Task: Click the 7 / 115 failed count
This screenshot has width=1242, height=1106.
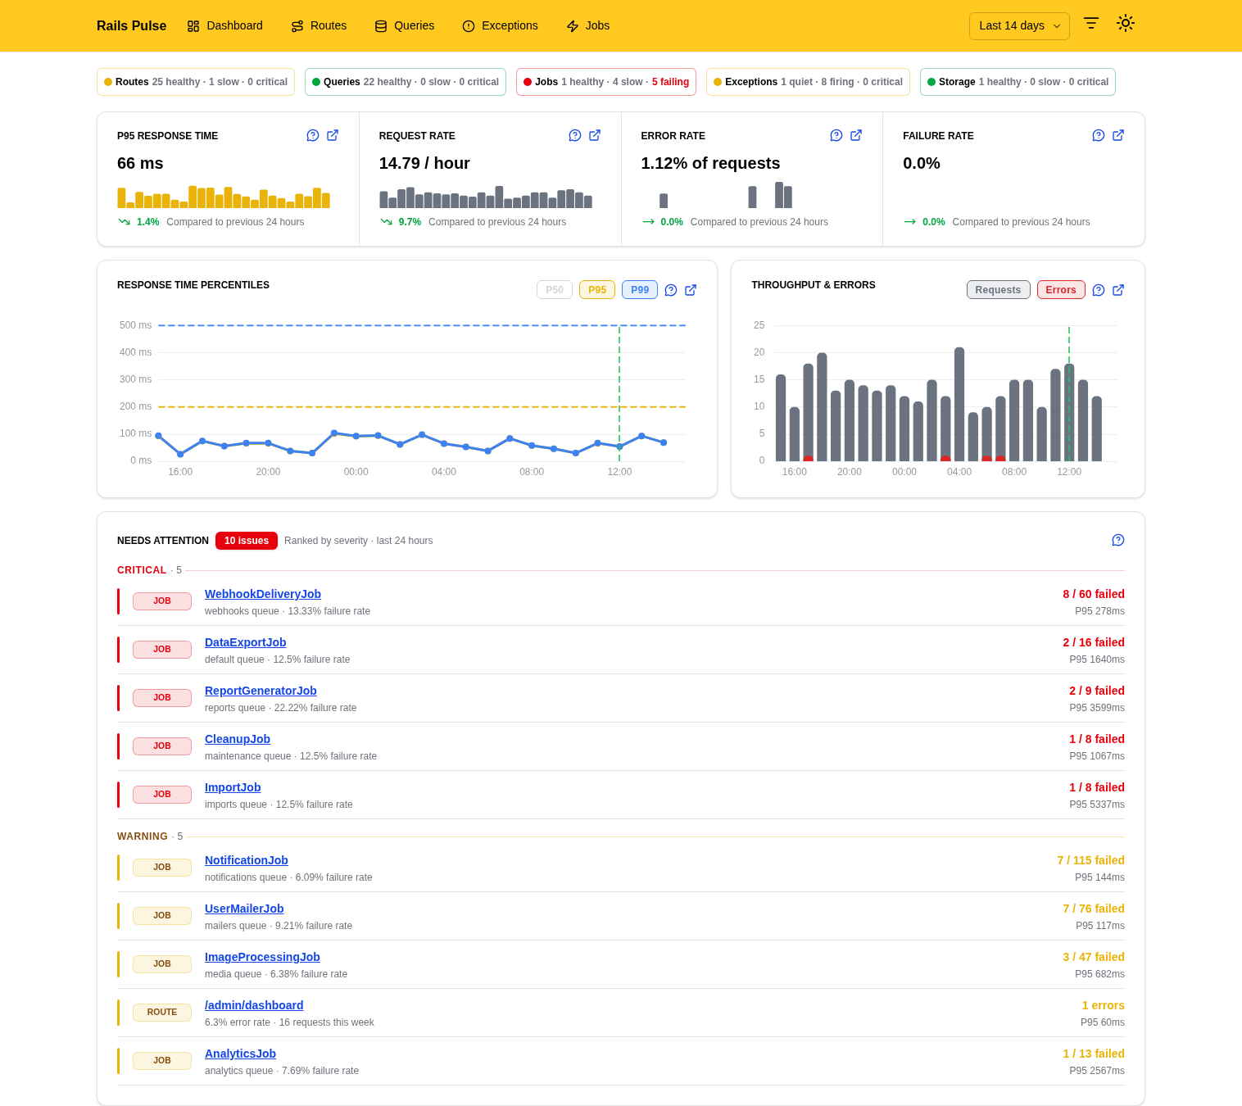Action: [1090, 860]
